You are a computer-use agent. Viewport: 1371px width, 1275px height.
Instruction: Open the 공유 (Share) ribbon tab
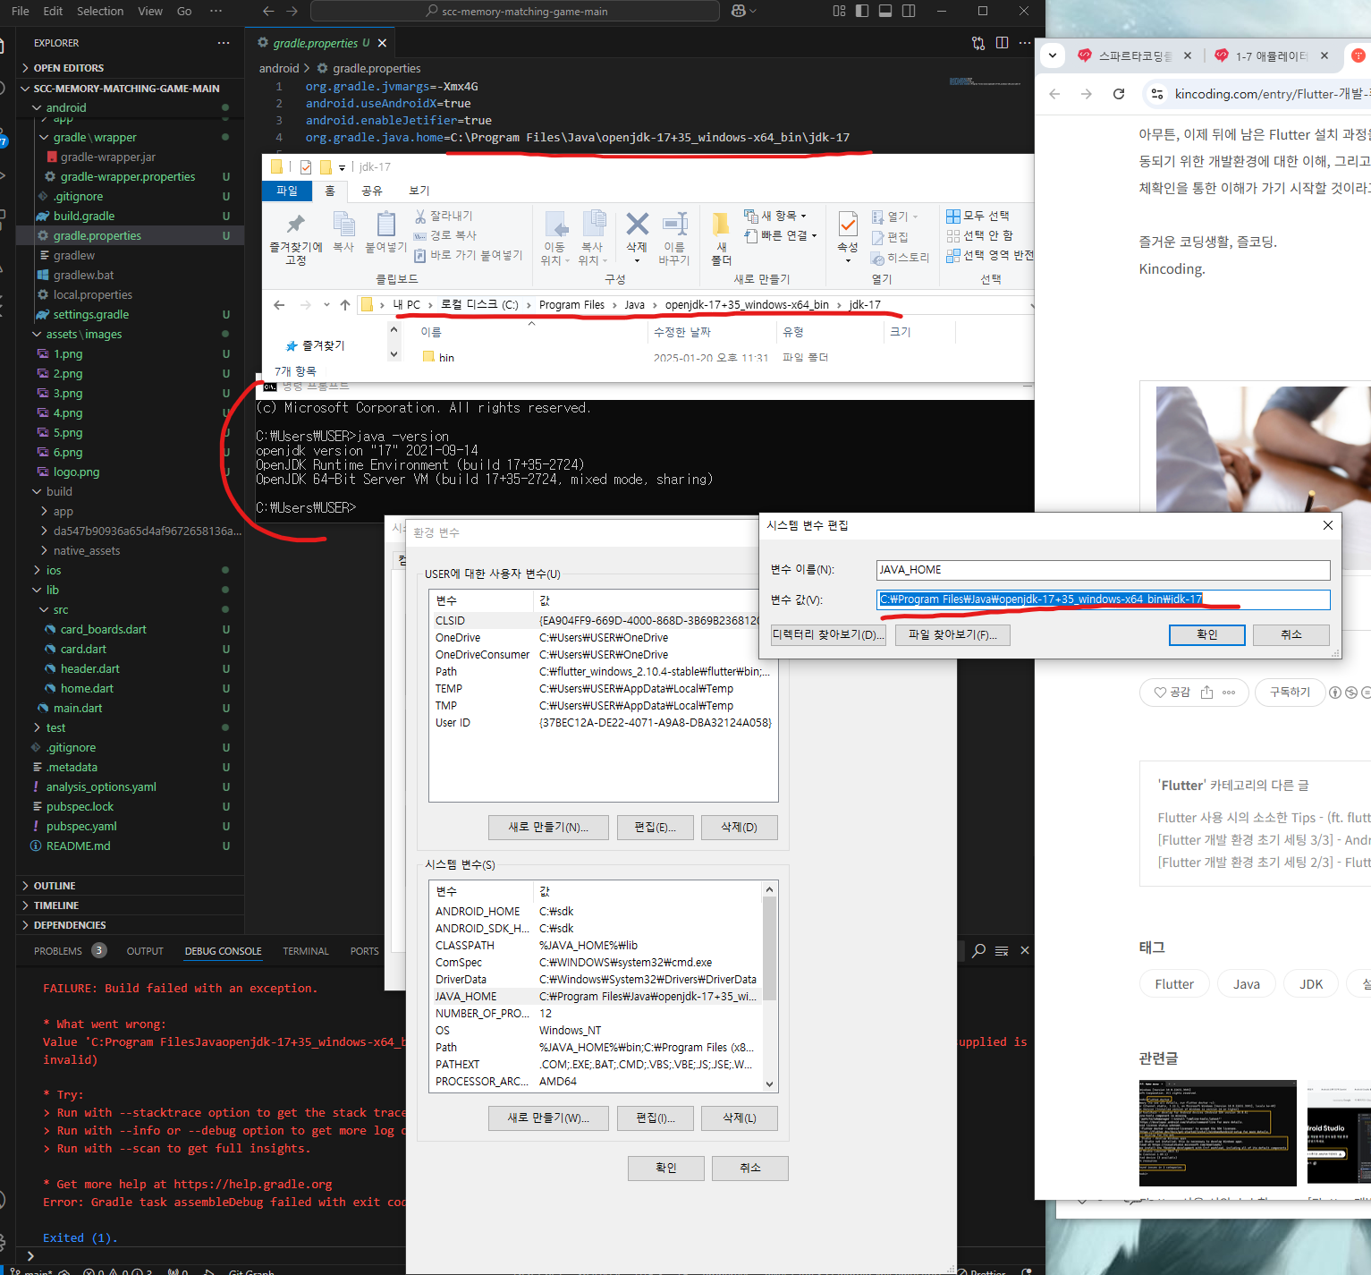(372, 191)
